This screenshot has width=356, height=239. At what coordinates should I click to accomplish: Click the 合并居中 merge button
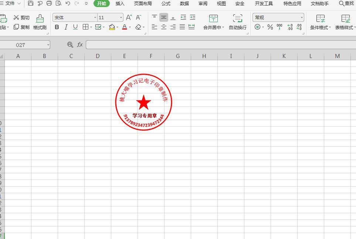pyautogui.click(x=213, y=21)
